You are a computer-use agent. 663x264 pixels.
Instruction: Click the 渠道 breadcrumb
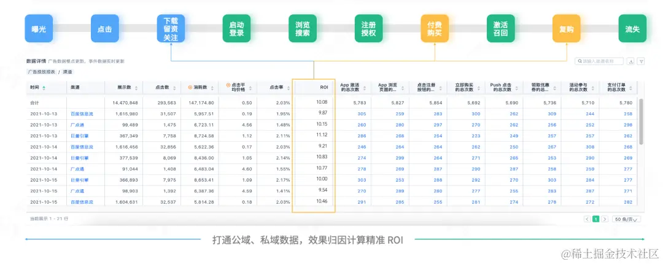(68, 72)
